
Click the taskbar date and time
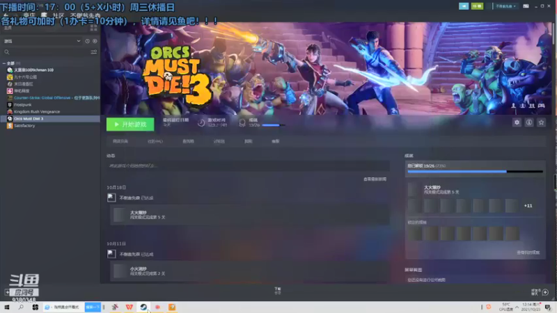pyautogui.click(x=531, y=307)
